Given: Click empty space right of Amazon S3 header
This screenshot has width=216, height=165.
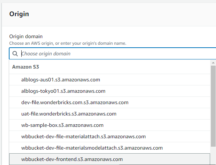Looking at the screenshot, I should 125,67.
